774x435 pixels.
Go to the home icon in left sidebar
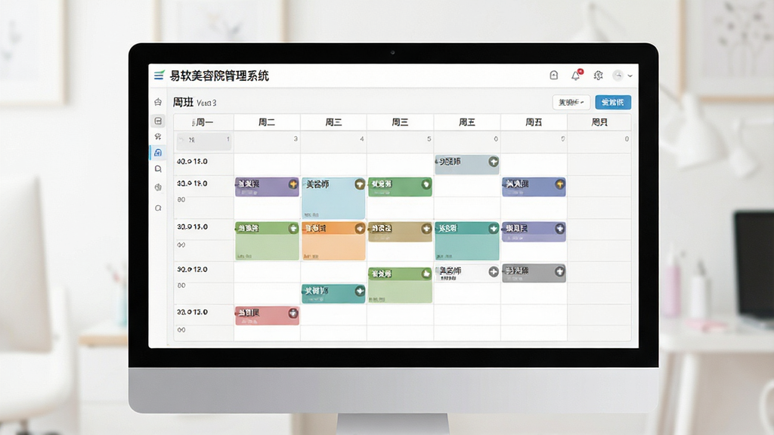point(158,102)
